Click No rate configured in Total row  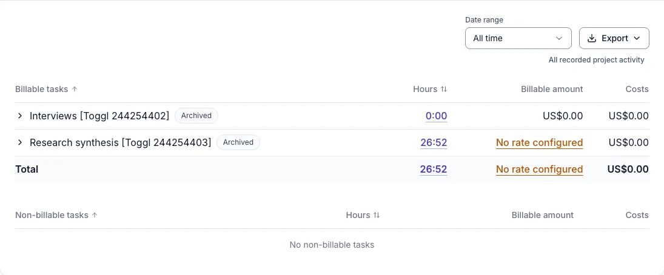[x=540, y=169]
